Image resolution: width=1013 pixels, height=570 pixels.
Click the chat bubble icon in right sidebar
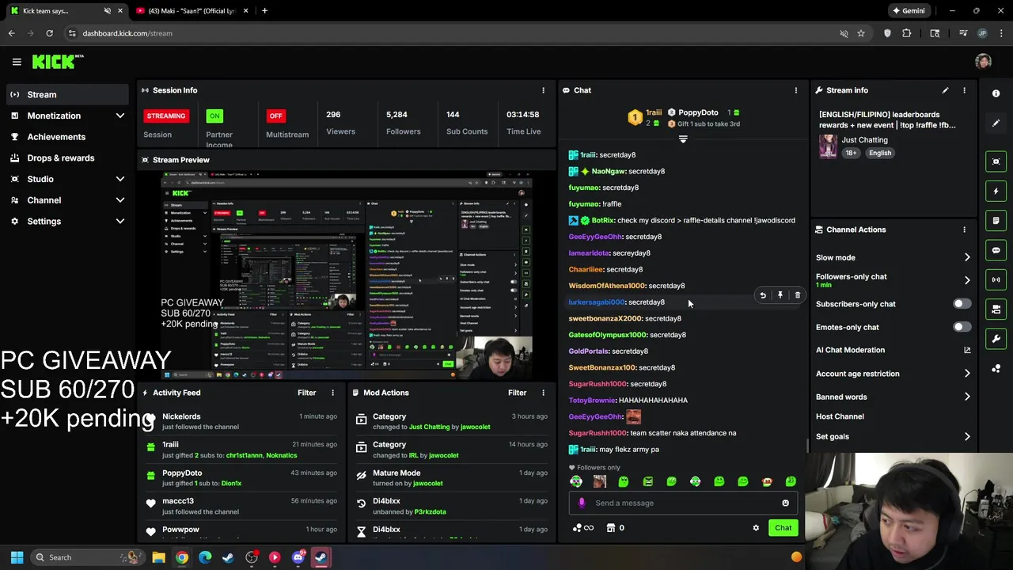point(996,250)
